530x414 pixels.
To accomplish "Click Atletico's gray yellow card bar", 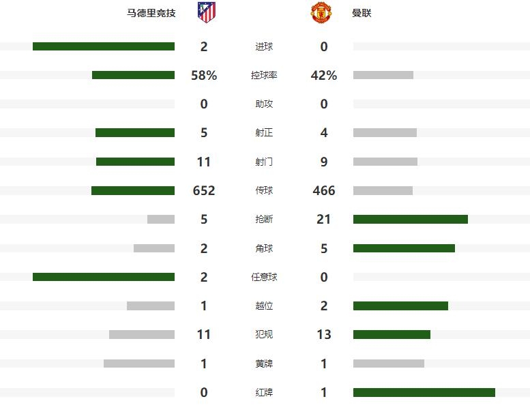I will coord(139,364).
